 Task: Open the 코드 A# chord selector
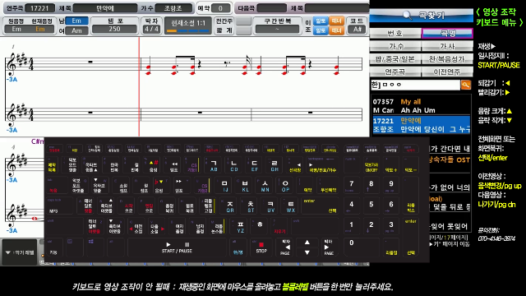tap(357, 30)
